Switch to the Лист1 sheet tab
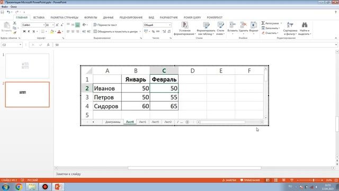Image resolution: width=339 pixels, height=191 pixels. point(142,122)
